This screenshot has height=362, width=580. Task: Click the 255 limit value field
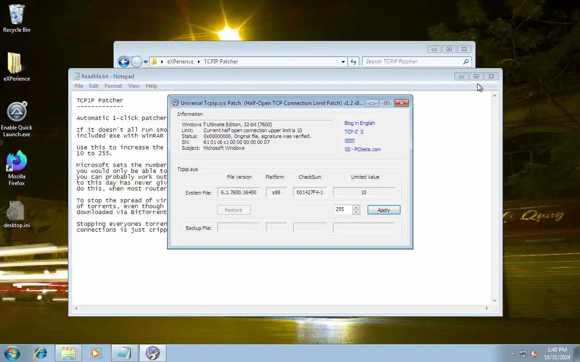[343, 210]
